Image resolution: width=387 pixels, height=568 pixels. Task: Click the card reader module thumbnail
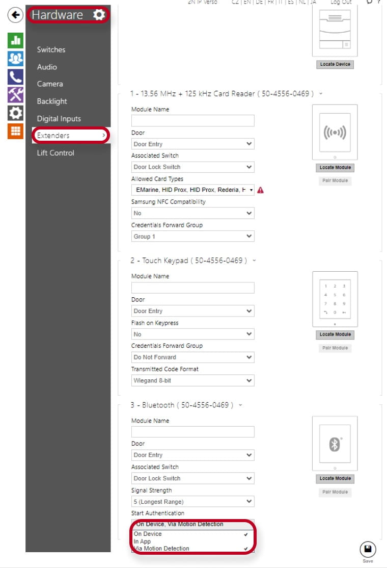(x=335, y=132)
